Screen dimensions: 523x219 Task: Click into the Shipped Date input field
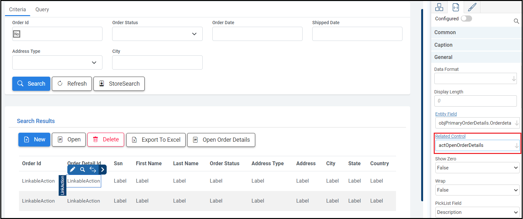tap(357, 34)
